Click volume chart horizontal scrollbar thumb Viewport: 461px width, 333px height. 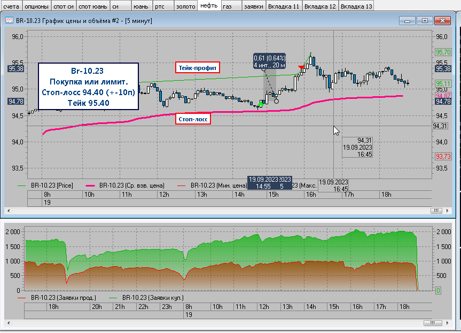point(433,323)
